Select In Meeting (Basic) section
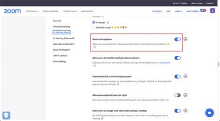Screen dimensions: 220x121 (62, 32)
